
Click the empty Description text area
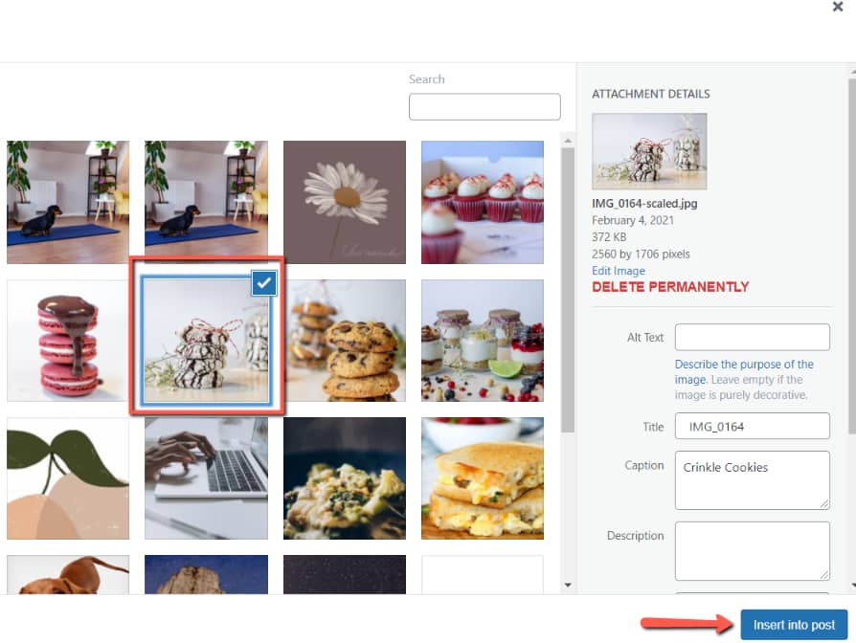tap(753, 551)
